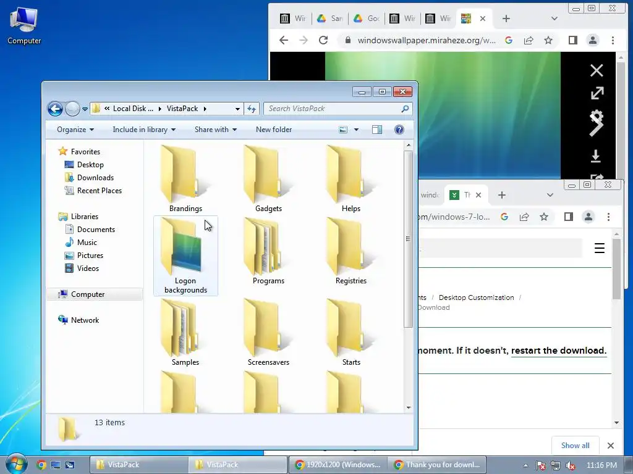Screen dimensions: 633x474
Task: Open the Organize menu
Action: pyautogui.click(x=75, y=130)
